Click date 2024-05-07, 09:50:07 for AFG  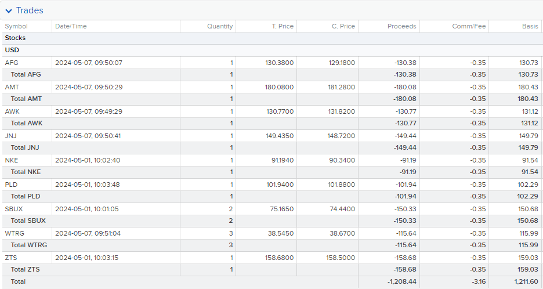click(89, 63)
